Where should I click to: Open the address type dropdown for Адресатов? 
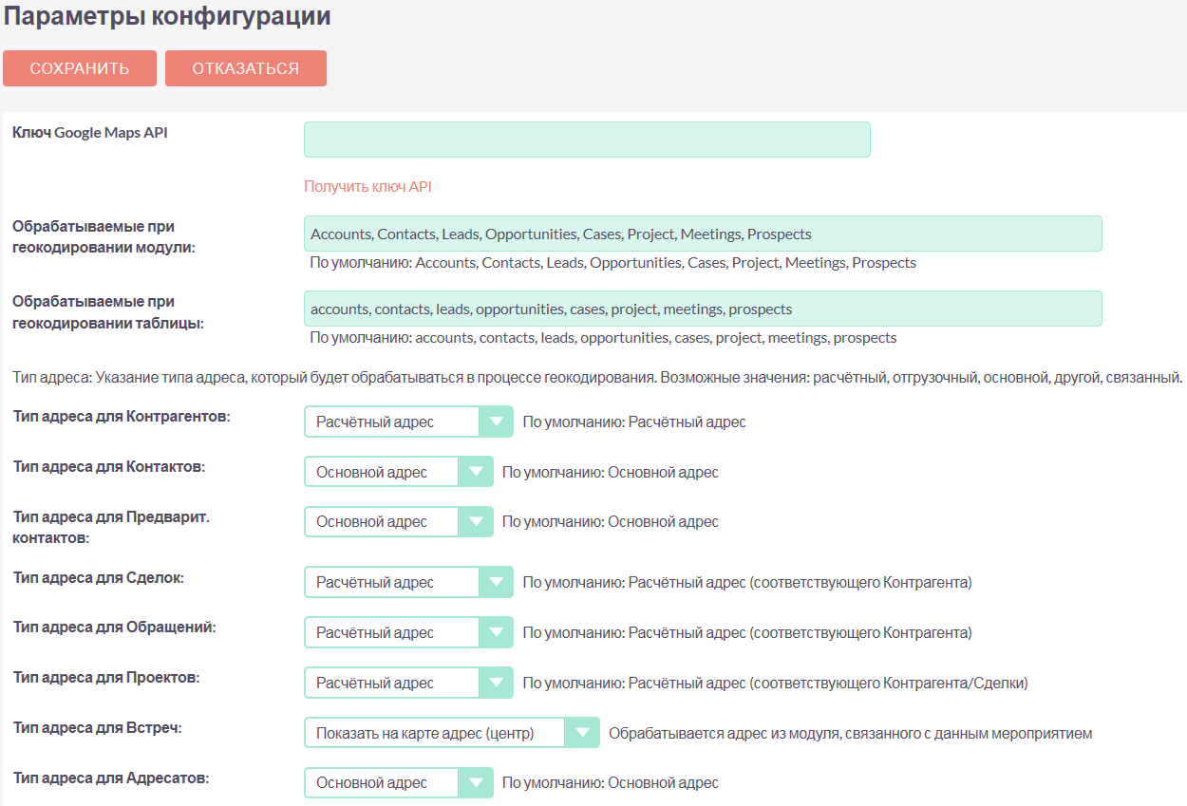tap(399, 783)
